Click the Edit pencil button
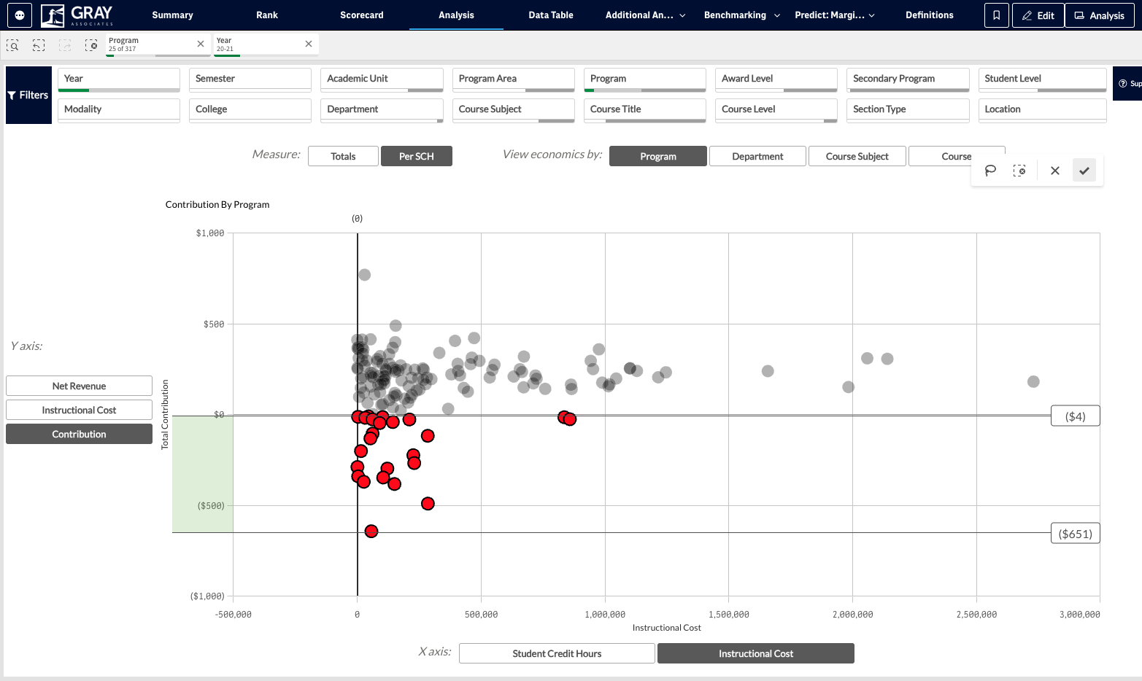 [x=1038, y=15]
